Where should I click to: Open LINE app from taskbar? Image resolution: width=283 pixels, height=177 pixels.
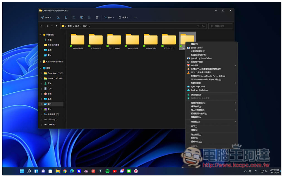[x=129, y=171]
